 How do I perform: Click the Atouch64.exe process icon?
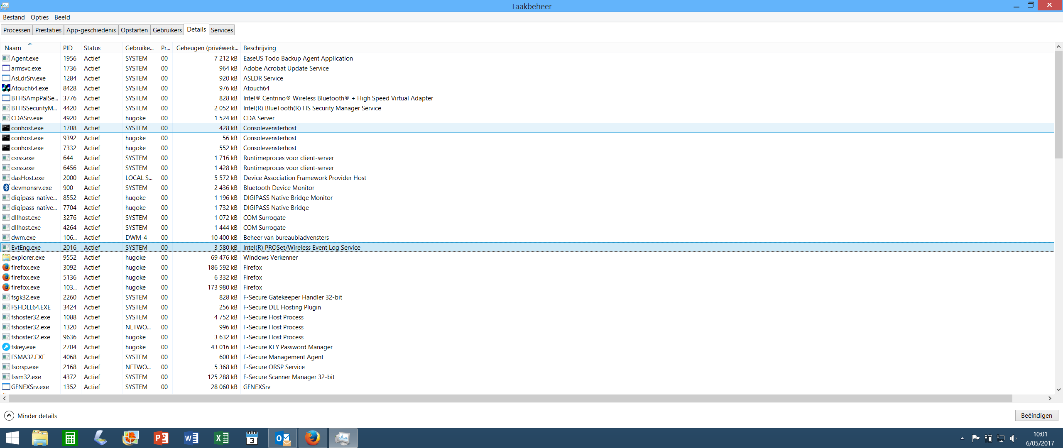6,88
